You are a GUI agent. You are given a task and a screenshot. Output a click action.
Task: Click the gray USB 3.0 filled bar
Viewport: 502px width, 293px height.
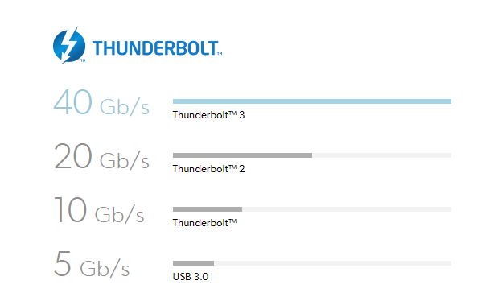[193, 263]
